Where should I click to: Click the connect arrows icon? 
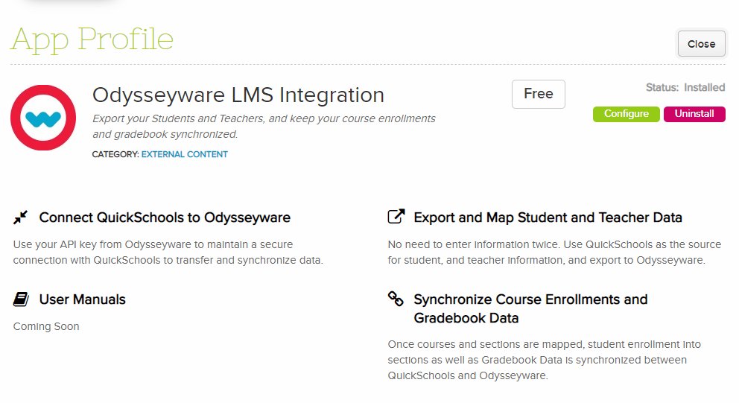pyautogui.click(x=20, y=218)
